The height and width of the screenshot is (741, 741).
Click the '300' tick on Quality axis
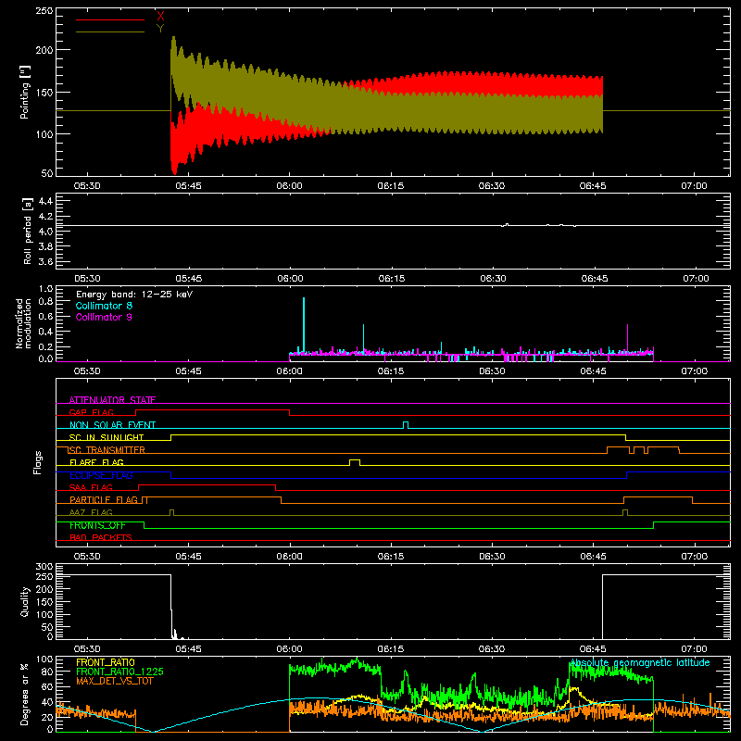point(44,567)
